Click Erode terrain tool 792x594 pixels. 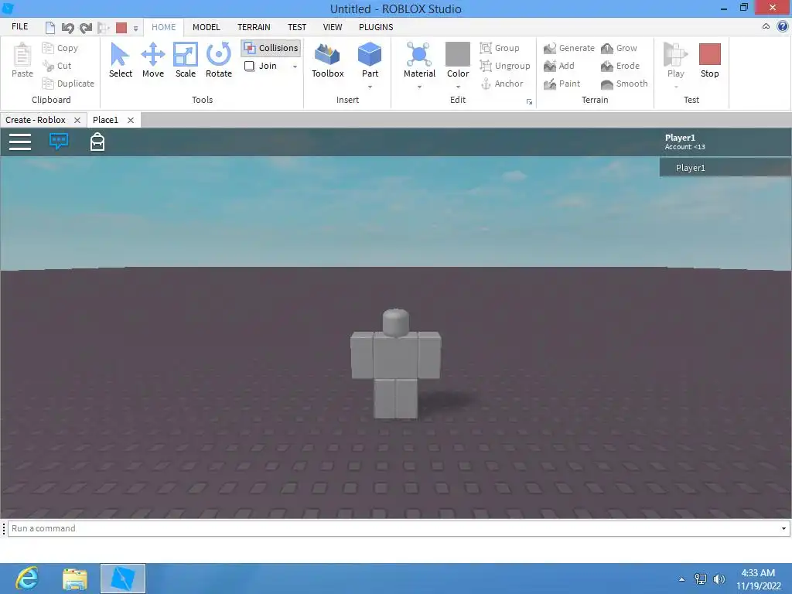pyautogui.click(x=620, y=66)
